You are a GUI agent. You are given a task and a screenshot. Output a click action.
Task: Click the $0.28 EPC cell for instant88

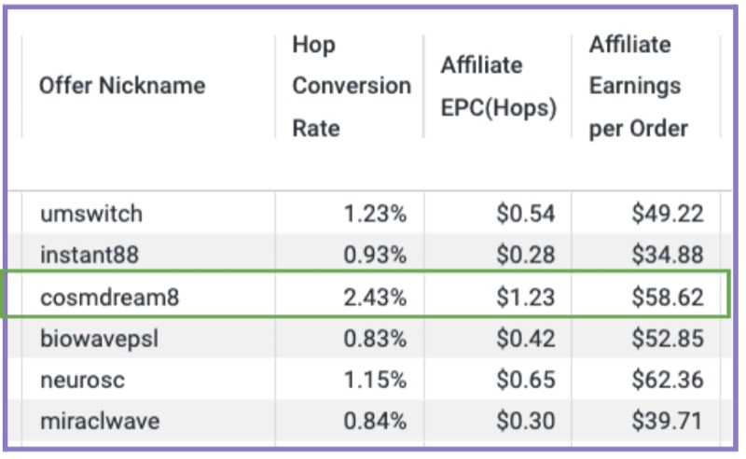pyautogui.click(x=526, y=255)
